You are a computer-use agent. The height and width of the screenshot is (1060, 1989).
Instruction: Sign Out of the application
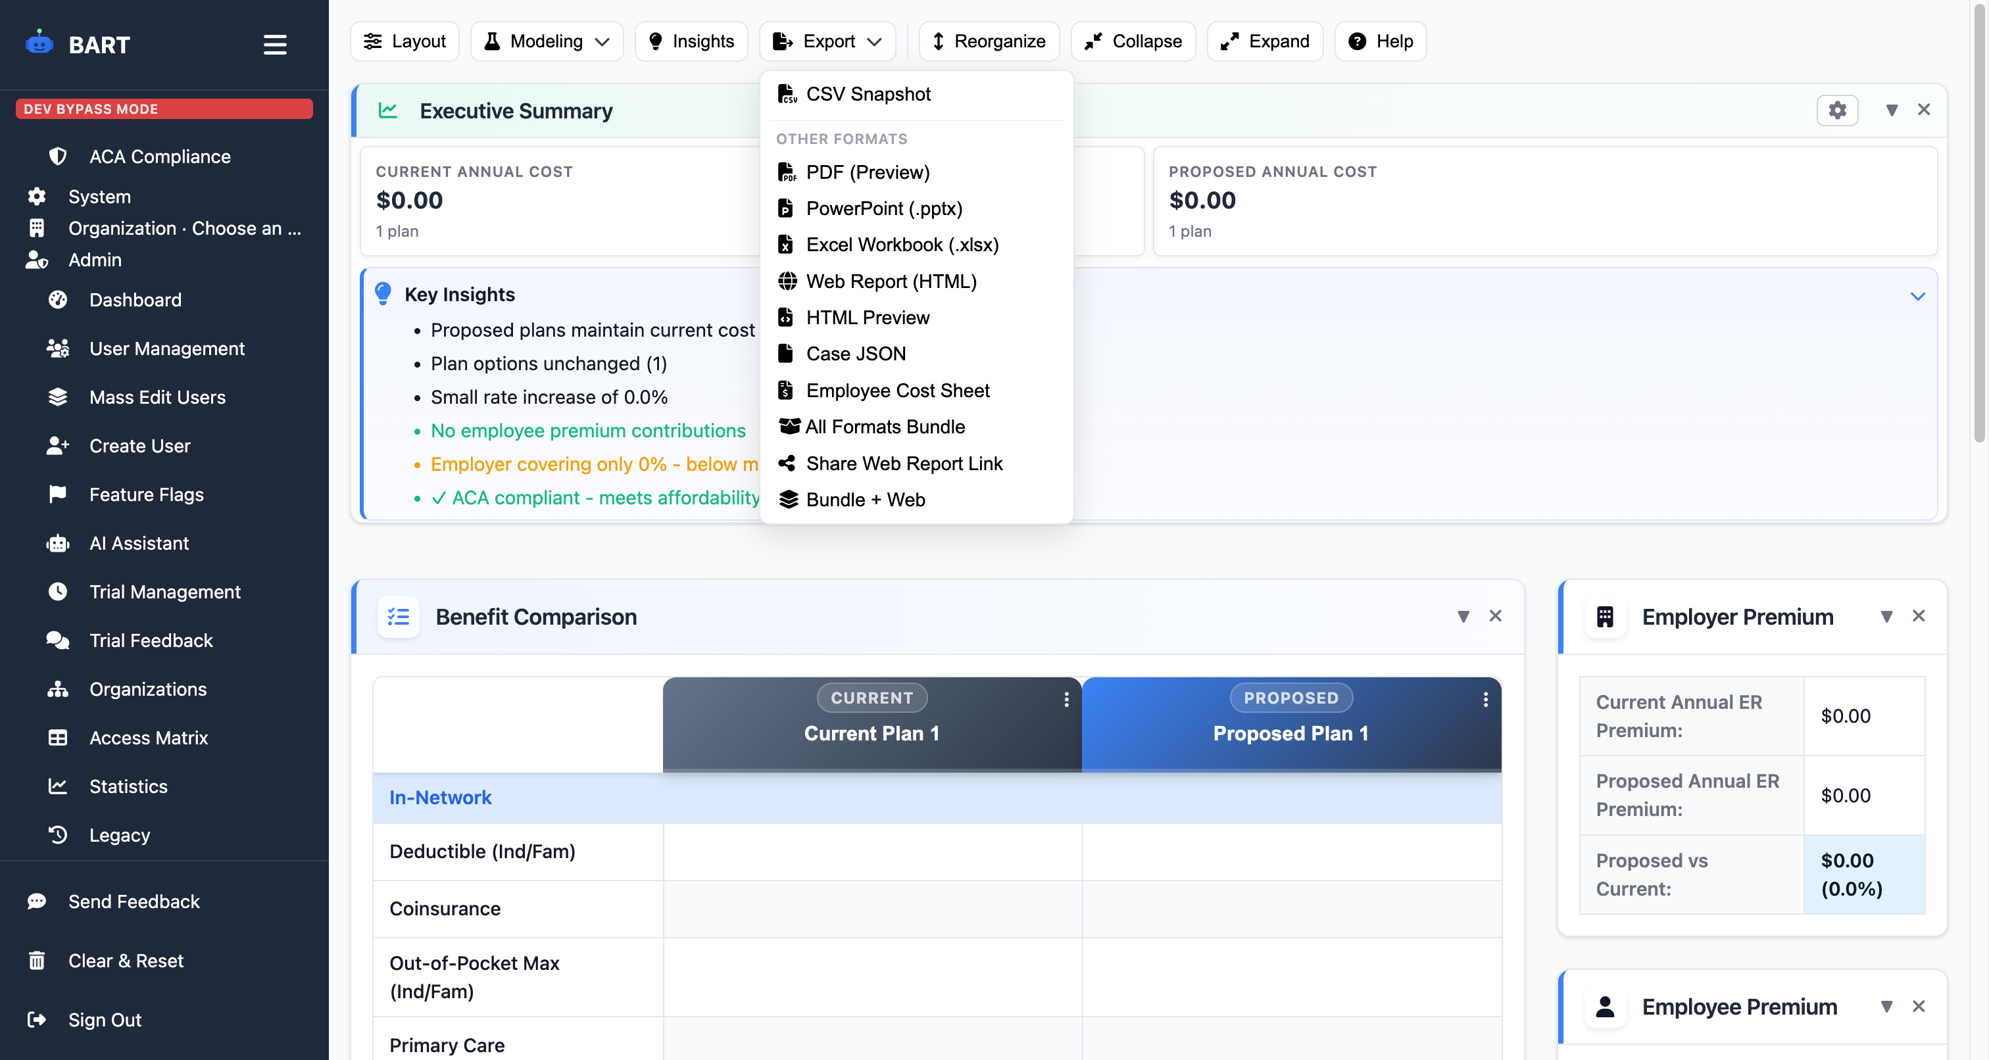pyautogui.click(x=104, y=1019)
